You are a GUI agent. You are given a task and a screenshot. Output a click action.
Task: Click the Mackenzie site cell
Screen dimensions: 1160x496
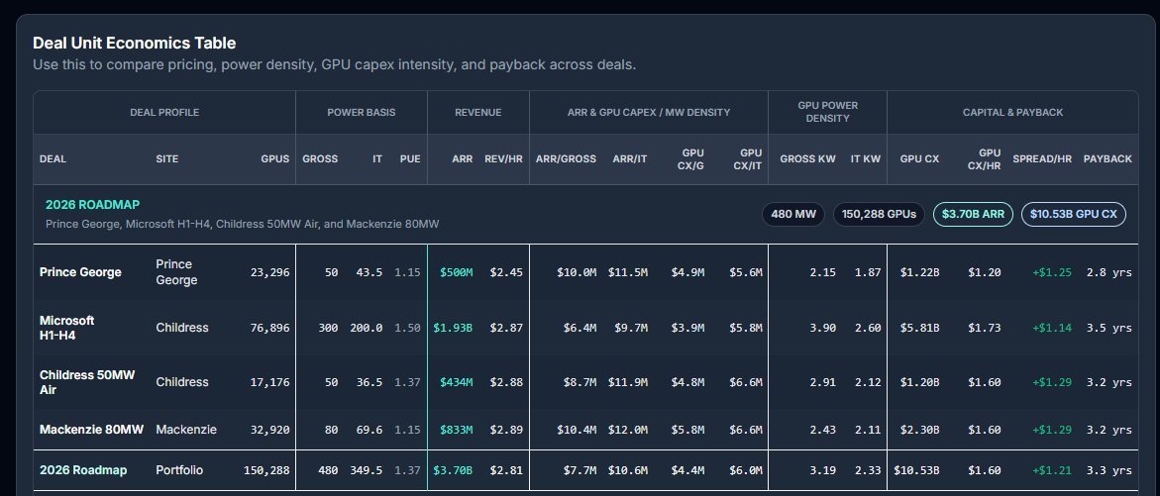tap(186, 430)
